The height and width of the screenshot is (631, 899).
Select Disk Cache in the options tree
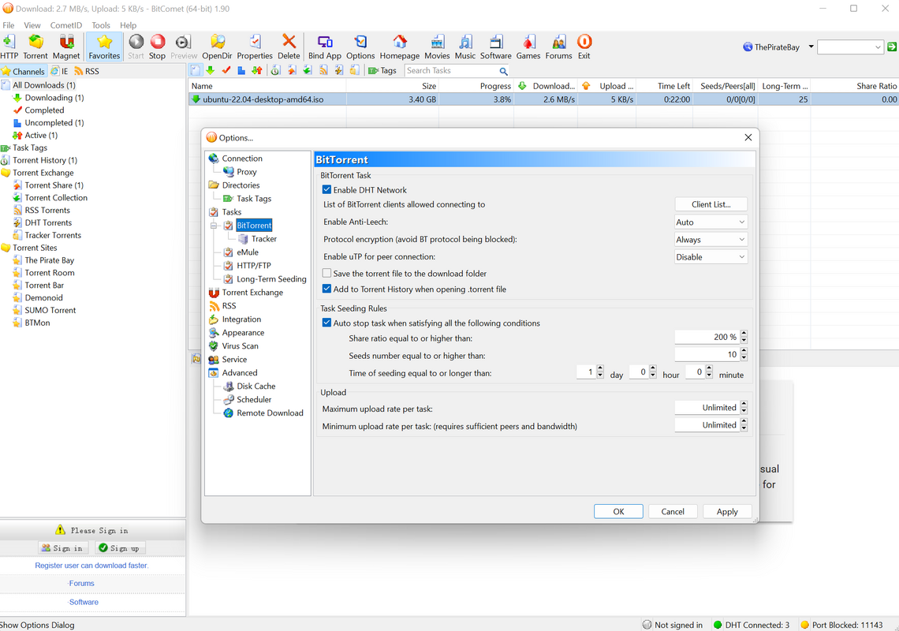coord(256,386)
